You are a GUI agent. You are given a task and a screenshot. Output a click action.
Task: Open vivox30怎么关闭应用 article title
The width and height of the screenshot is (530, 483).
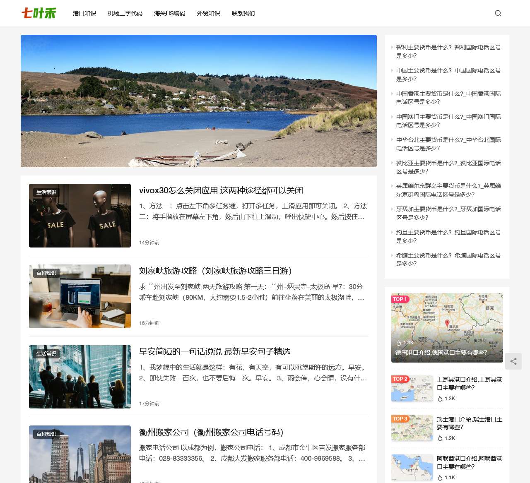[221, 190]
